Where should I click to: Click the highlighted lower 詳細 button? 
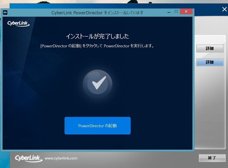[210, 62]
